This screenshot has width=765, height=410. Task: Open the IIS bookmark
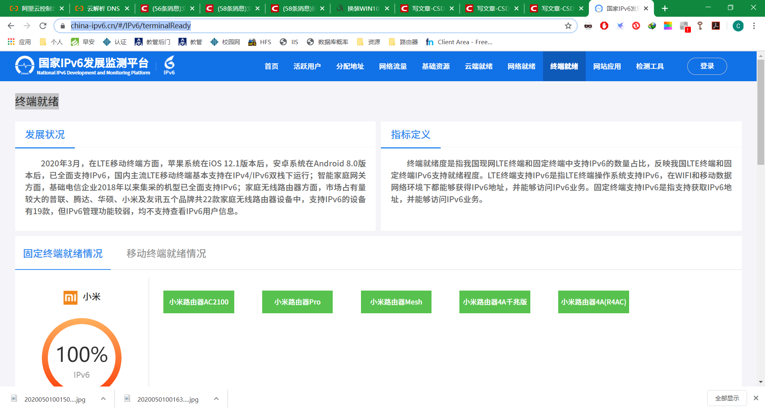[x=289, y=42]
